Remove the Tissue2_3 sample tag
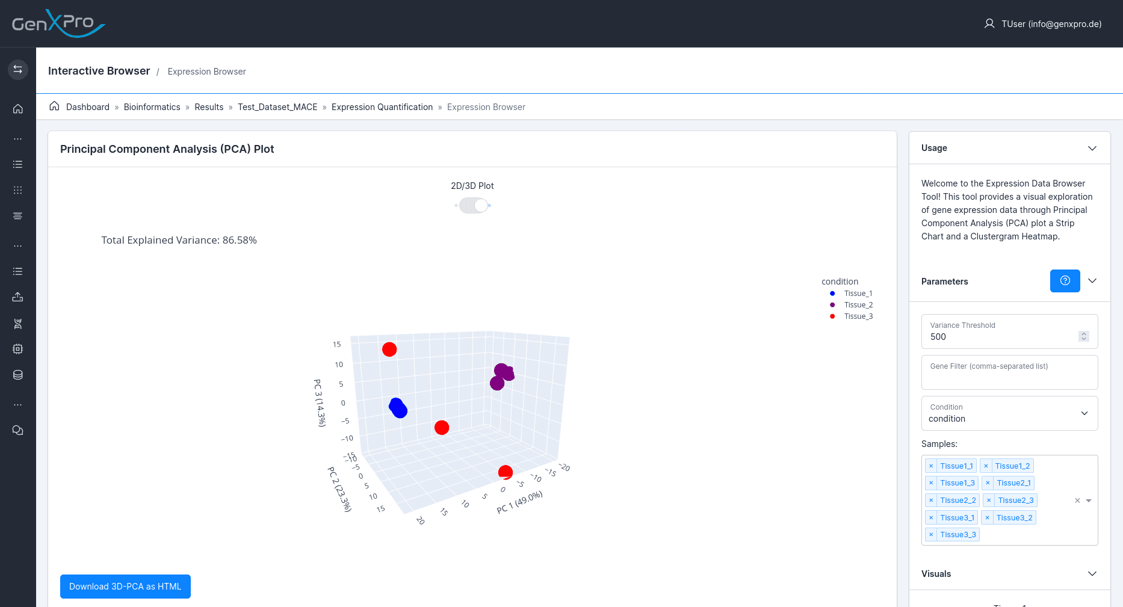Viewport: 1123px width, 607px height. (x=989, y=501)
